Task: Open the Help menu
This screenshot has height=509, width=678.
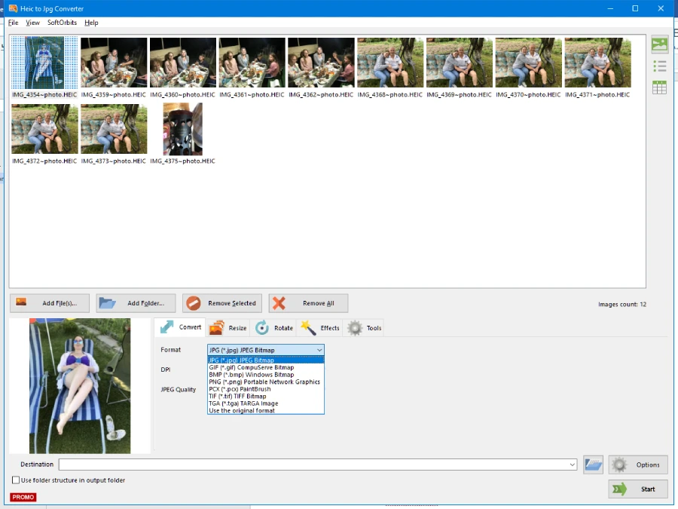Action: (91, 23)
